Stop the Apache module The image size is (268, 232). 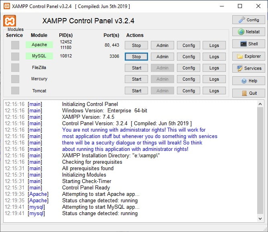tap(136, 45)
